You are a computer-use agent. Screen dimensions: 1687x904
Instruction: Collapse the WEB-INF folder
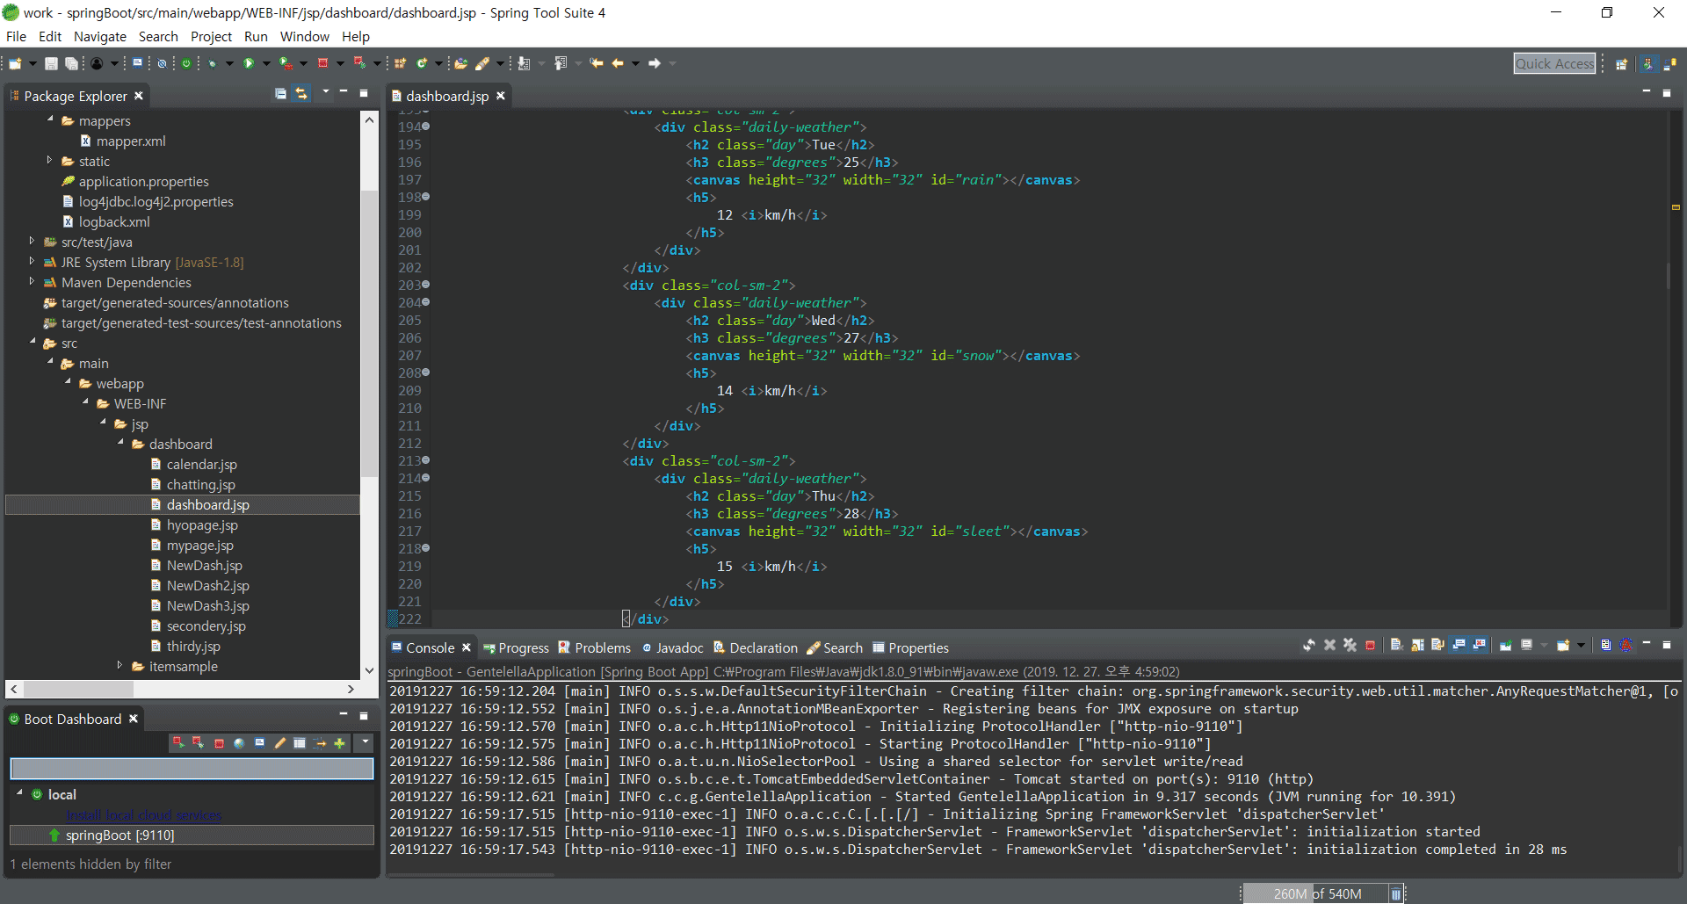(x=85, y=402)
